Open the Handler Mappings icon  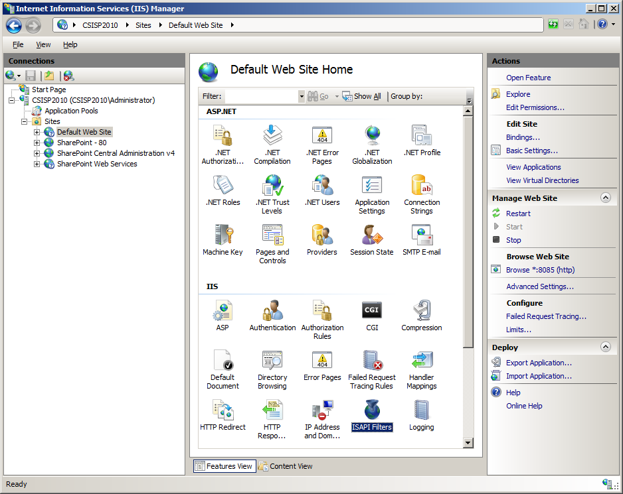421,361
